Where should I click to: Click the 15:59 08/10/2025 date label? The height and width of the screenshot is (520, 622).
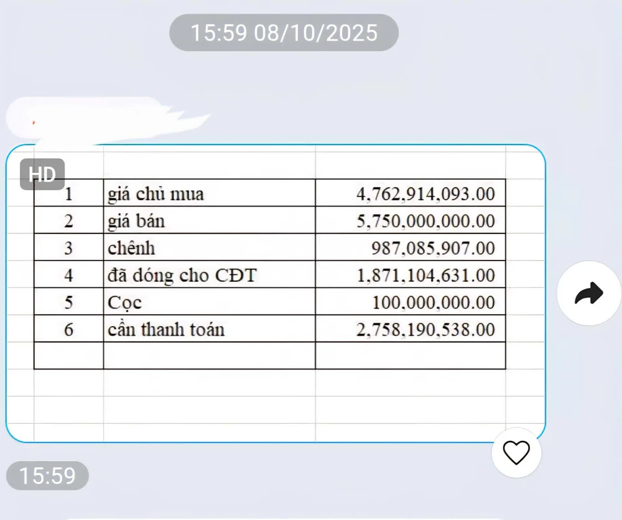click(x=284, y=32)
